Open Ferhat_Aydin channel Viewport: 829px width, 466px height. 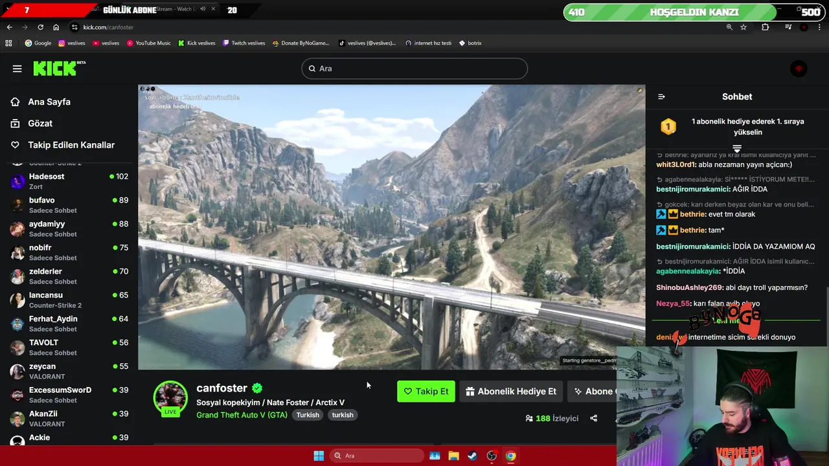coord(69,324)
